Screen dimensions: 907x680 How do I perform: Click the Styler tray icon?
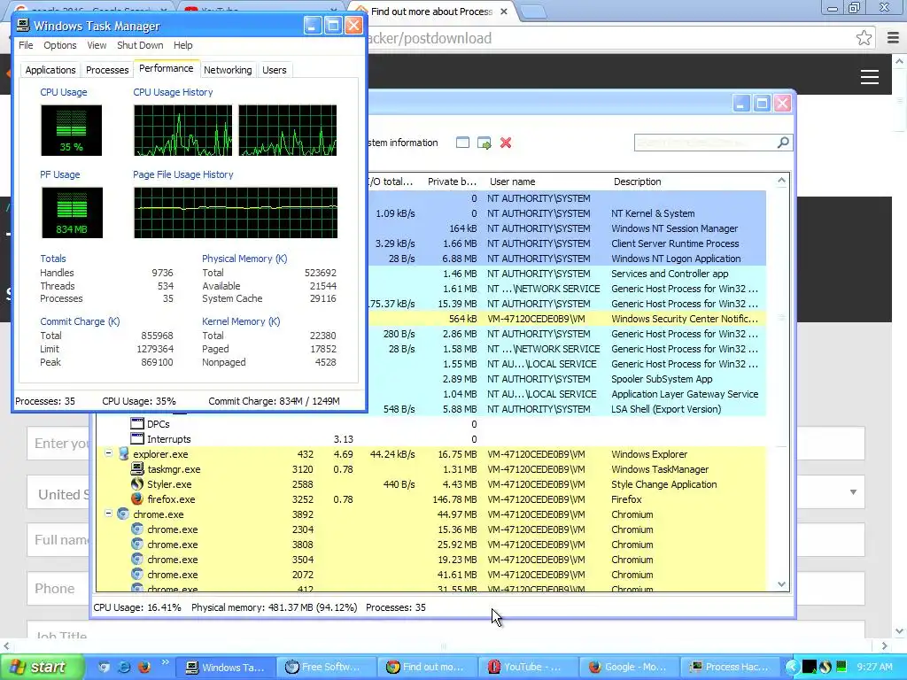tap(826, 667)
